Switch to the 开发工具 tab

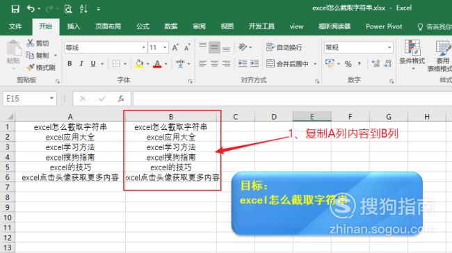coord(261,26)
